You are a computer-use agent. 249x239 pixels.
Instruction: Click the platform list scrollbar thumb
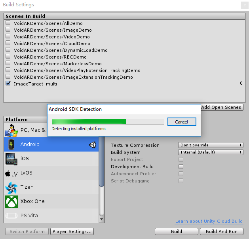coord(101,161)
